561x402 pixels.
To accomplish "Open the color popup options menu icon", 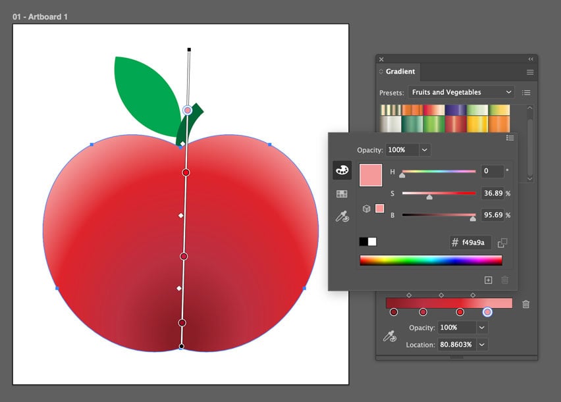I will [510, 138].
